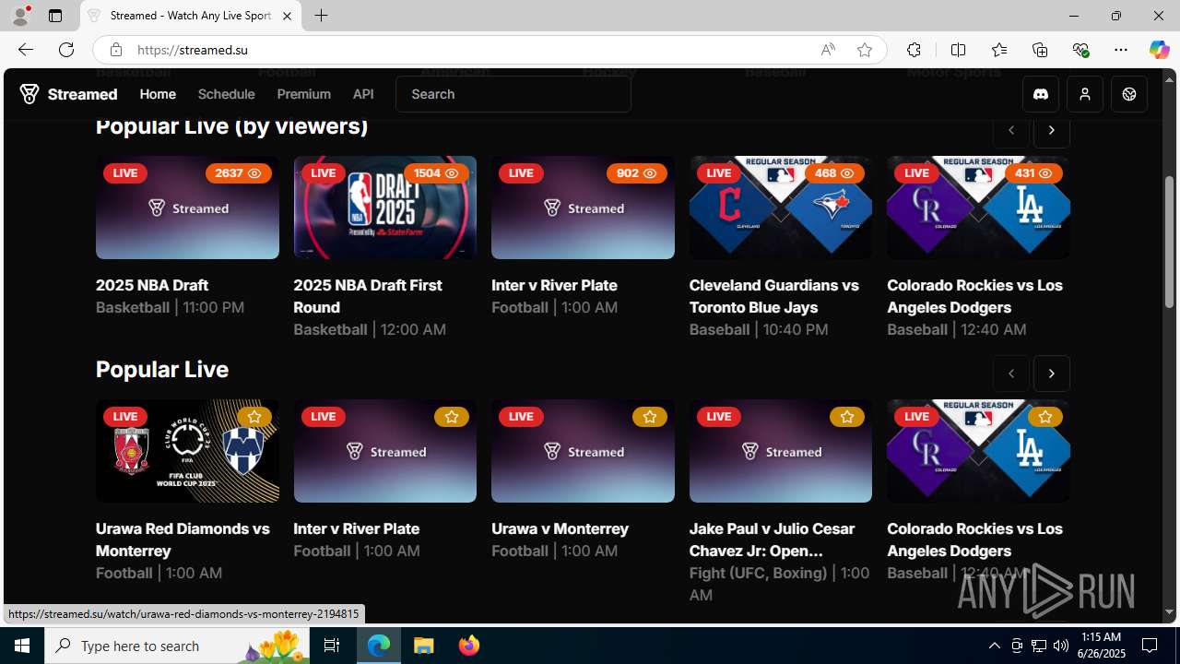The height and width of the screenshot is (664, 1180).
Task: Open Browser essentials icon
Action: tap(1080, 50)
